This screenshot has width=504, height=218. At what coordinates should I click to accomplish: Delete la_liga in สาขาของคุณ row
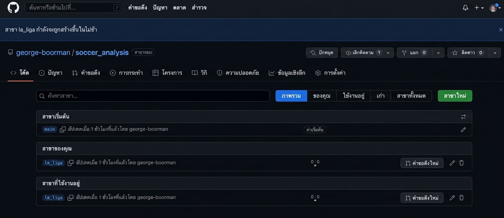click(x=461, y=163)
